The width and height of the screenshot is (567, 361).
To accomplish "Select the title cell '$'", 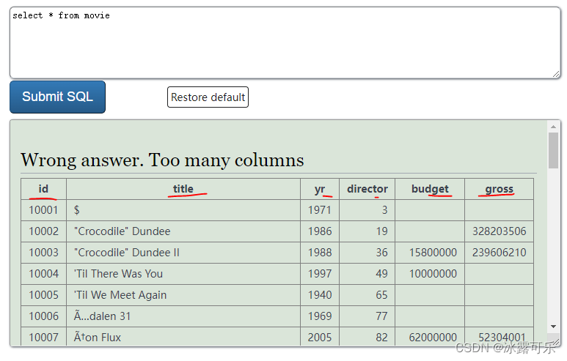I will tap(183, 210).
